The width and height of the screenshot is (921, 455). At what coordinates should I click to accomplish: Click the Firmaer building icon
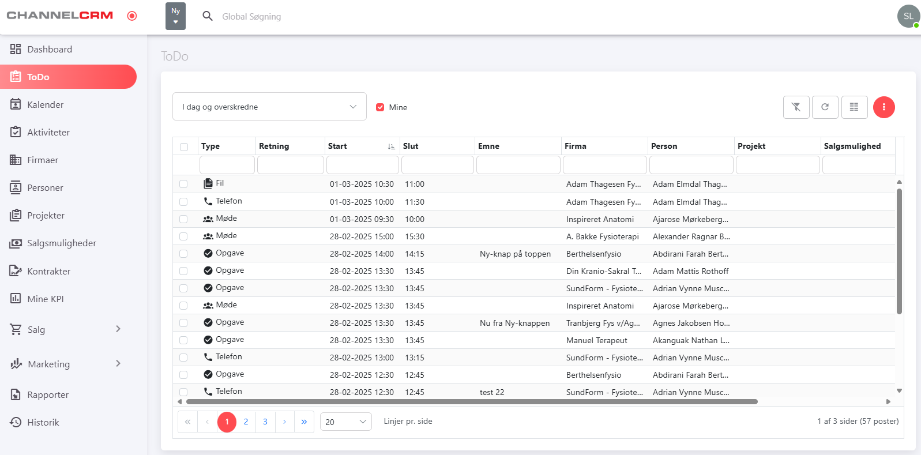point(16,160)
